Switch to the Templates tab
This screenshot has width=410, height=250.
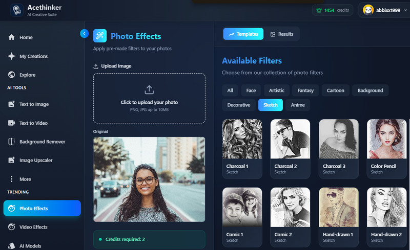point(243,34)
